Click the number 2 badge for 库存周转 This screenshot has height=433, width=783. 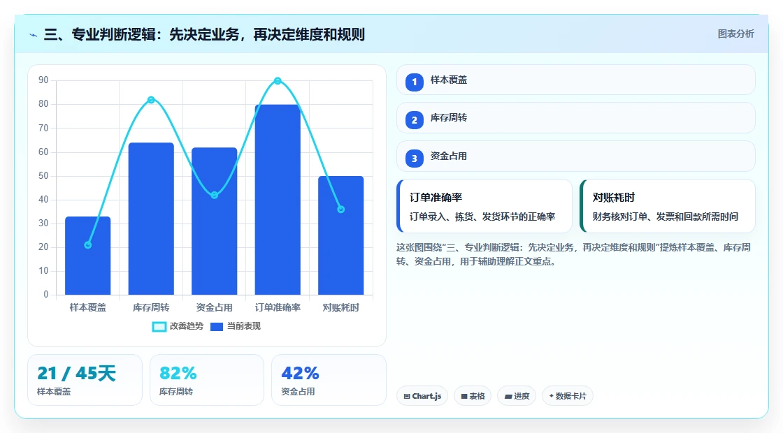click(x=414, y=119)
